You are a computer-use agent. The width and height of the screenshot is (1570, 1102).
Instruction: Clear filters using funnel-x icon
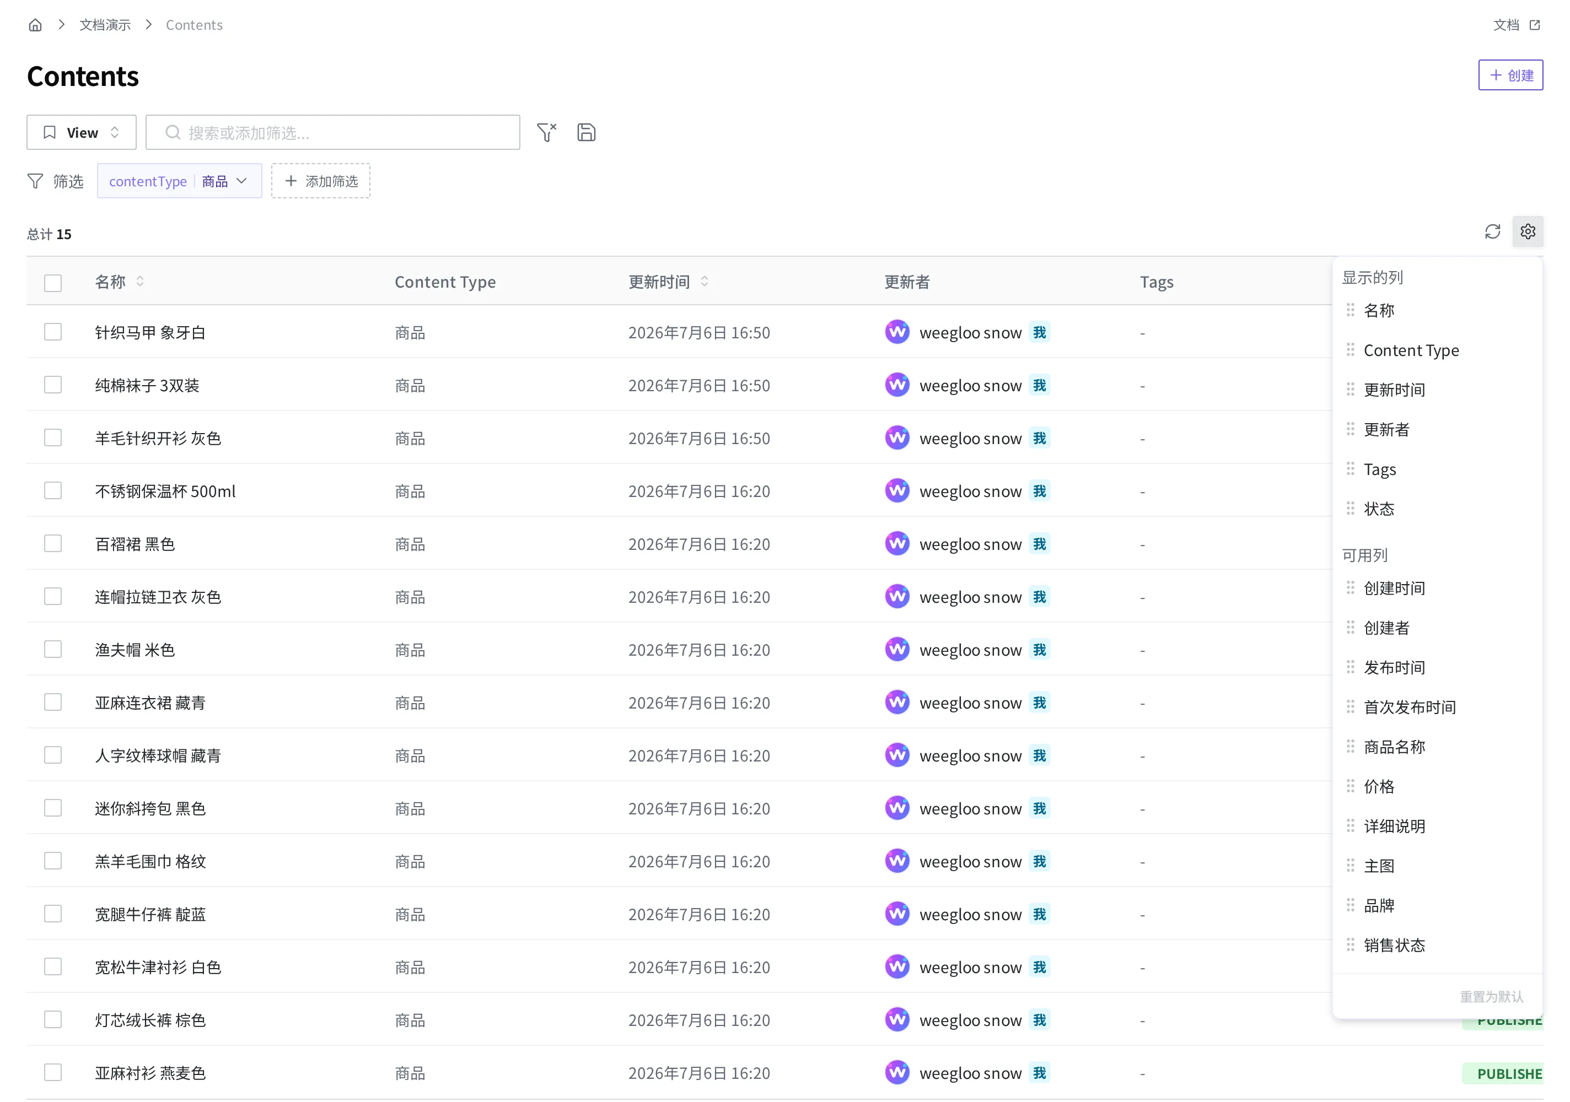(547, 133)
